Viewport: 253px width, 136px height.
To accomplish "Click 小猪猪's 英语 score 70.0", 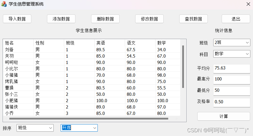I will (100, 75).
